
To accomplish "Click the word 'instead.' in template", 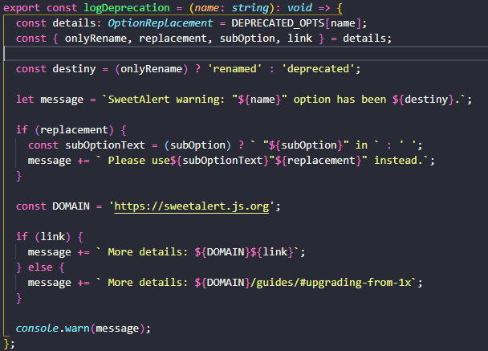I will pyautogui.click(x=398, y=161).
